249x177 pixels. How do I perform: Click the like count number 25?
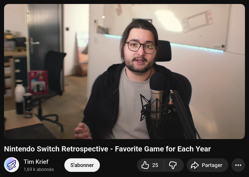click(x=155, y=165)
